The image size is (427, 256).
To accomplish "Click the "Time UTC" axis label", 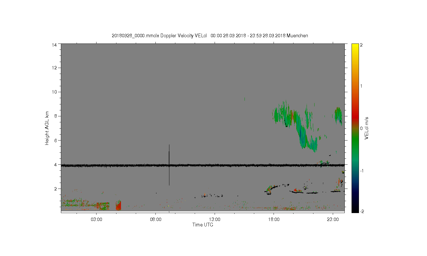I will pyautogui.click(x=203, y=225).
